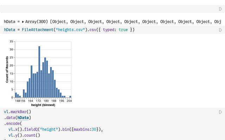Follow underlined hData reference in .data()
This screenshot has height=140, width=225.
[x=24, y=118]
